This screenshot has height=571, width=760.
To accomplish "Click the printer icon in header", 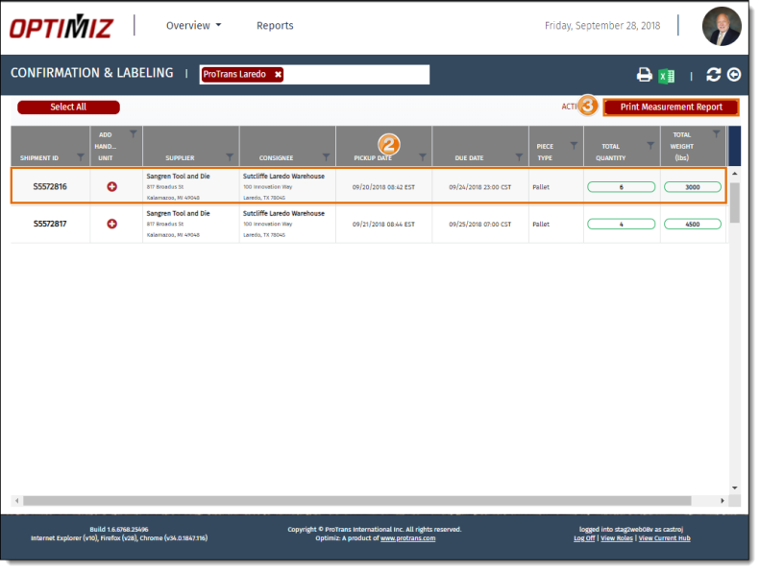I will (x=644, y=75).
